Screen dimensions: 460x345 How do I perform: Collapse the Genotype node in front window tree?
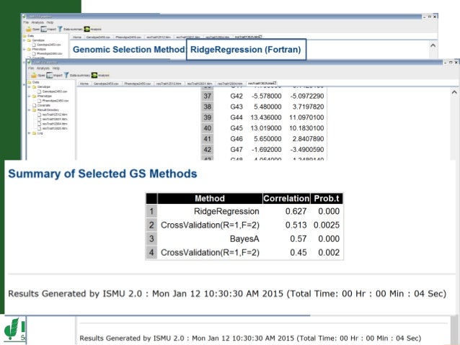pyautogui.click(x=30, y=87)
